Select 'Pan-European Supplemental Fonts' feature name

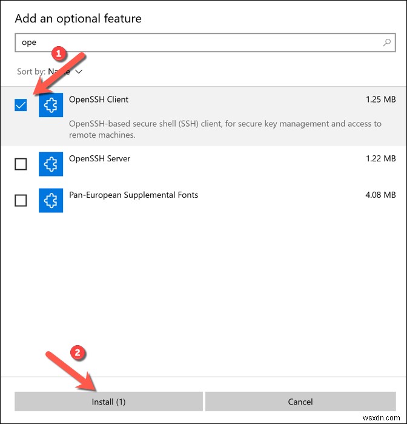tap(133, 195)
